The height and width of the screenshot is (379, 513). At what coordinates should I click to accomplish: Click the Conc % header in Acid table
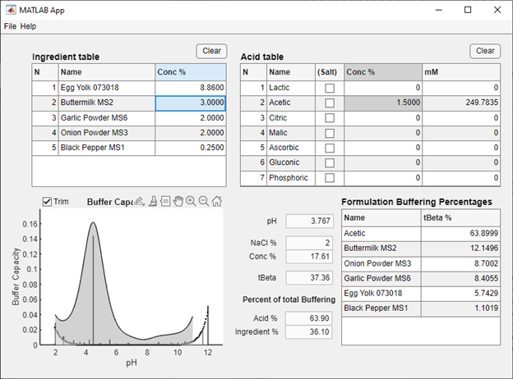(x=382, y=71)
